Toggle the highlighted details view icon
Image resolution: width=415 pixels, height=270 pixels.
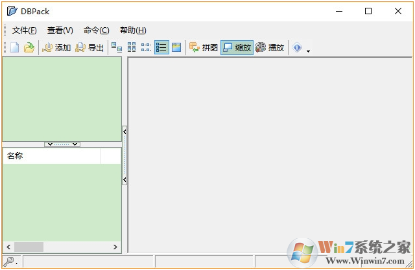click(x=161, y=47)
